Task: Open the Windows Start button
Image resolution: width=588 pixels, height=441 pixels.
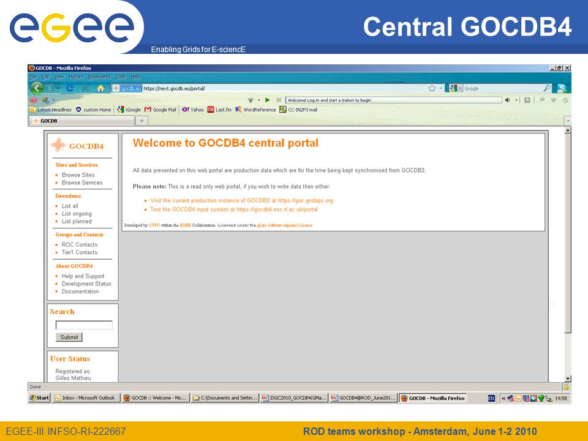Action: coord(39,398)
